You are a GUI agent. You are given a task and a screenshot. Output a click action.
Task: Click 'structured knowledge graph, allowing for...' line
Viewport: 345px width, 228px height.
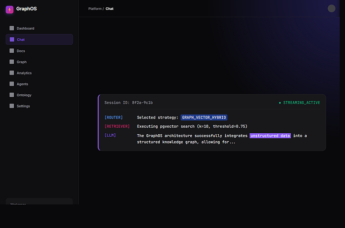click(186, 142)
